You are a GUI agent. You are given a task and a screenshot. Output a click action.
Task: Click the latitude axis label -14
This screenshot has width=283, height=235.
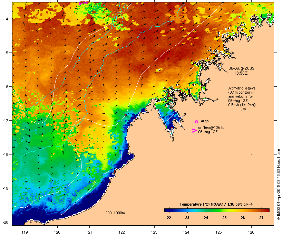pyautogui.click(x=5, y=19)
